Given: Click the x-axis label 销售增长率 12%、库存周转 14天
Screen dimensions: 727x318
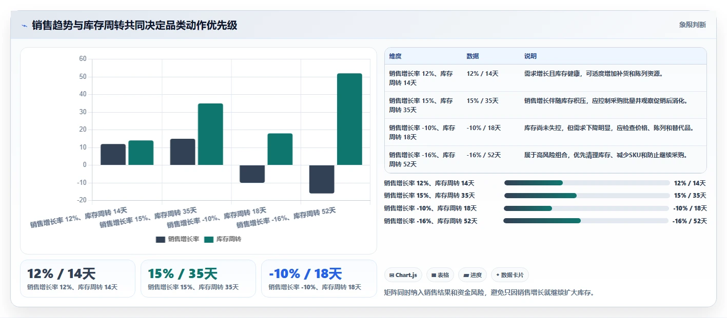Looking at the screenshot, I should [79, 217].
